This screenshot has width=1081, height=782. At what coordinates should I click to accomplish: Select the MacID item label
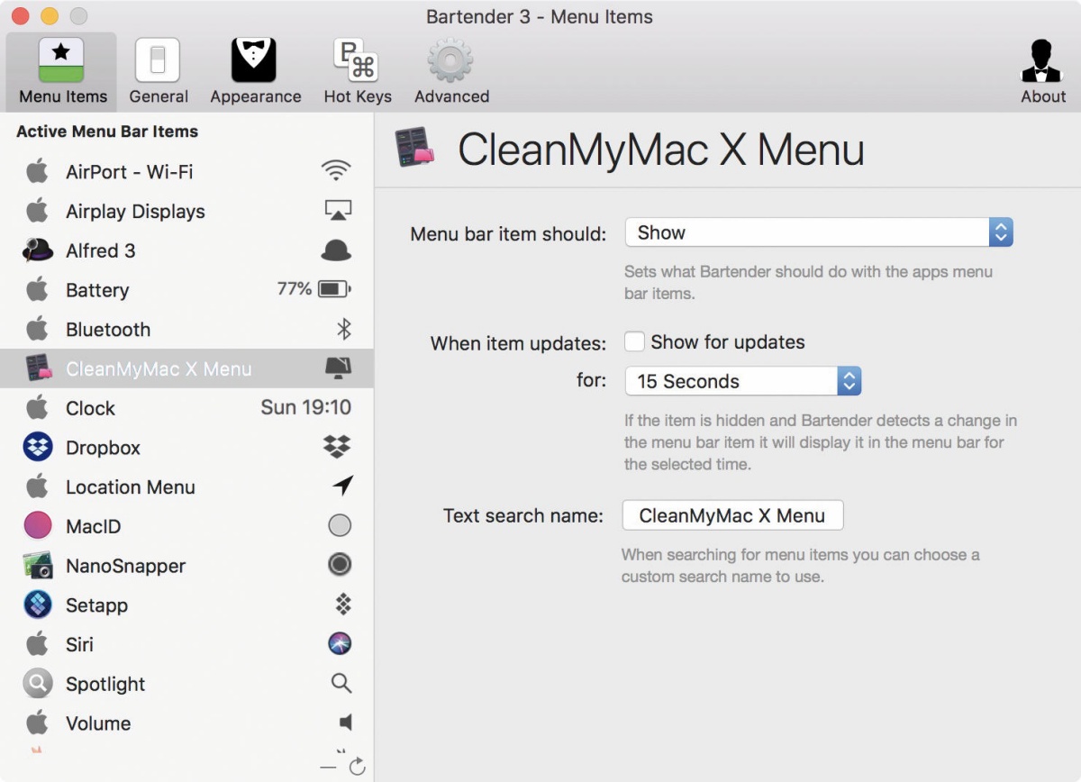[x=93, y=526]
